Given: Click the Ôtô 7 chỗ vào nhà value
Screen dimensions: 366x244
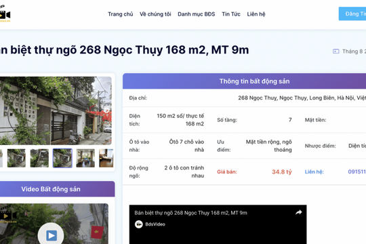Looking at the screenshot, I should (186, 146).
